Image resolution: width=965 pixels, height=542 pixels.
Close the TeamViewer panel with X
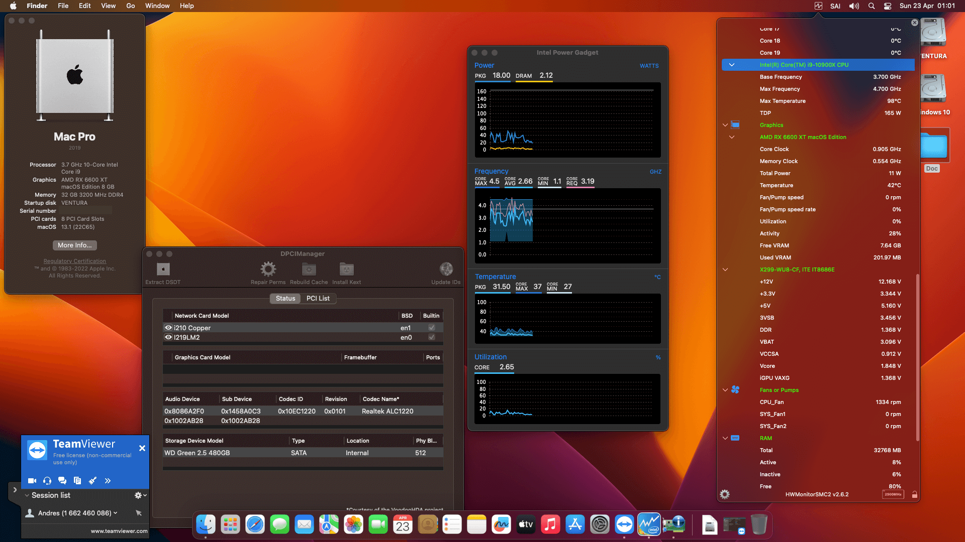click(142, 448)
